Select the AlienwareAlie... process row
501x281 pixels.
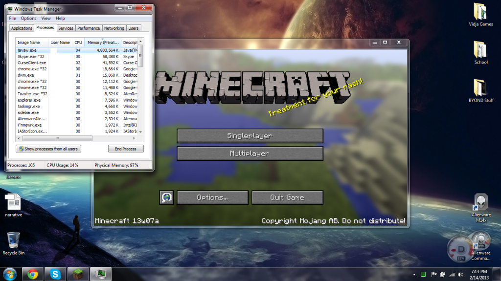point(77,119)
